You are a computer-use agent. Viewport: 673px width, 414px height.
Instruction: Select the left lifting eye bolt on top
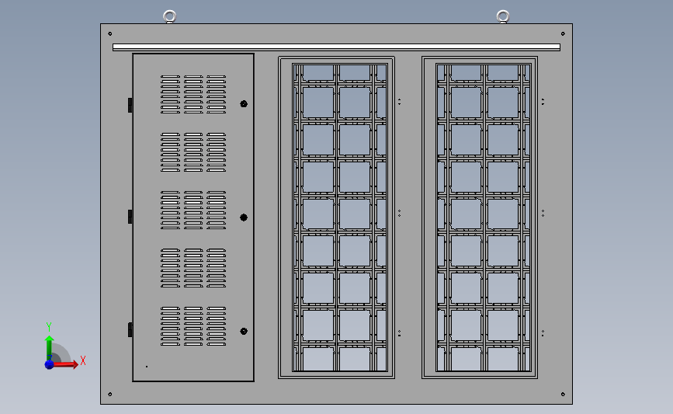(169, 16)
